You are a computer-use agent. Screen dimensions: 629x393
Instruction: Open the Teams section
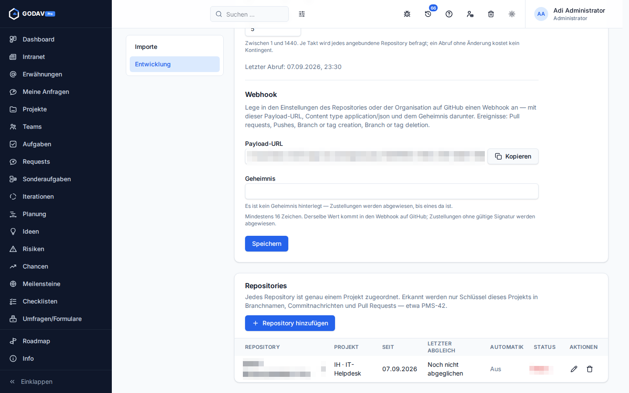coord(56,127)
